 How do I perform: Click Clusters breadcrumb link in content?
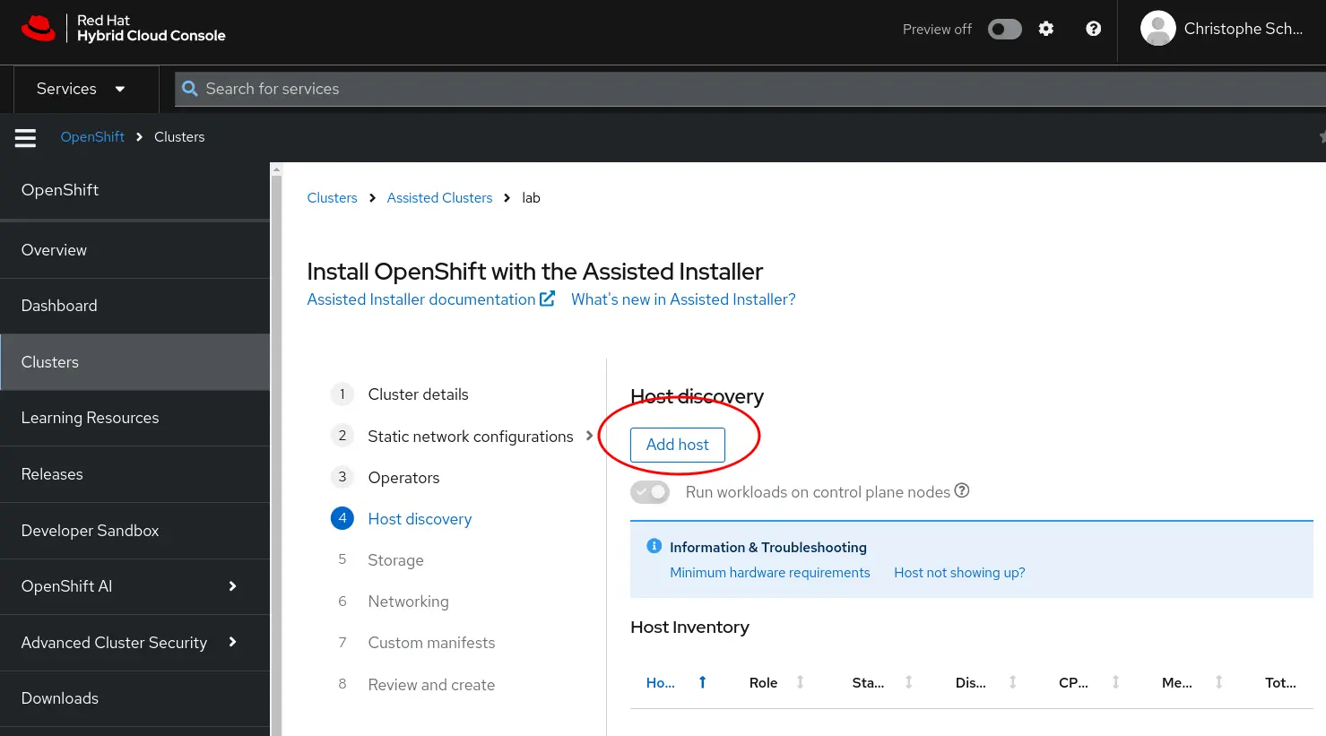(332, 198)
